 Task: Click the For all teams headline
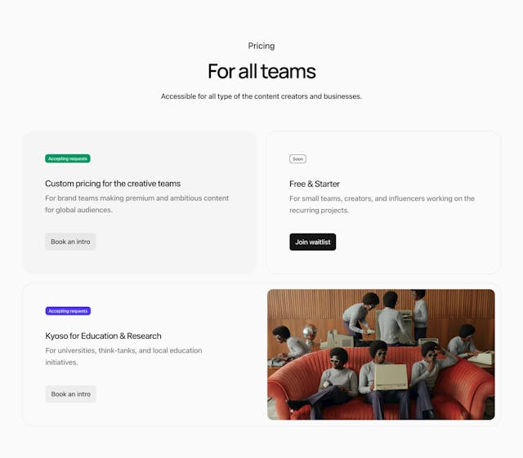(x=261, y=71)
